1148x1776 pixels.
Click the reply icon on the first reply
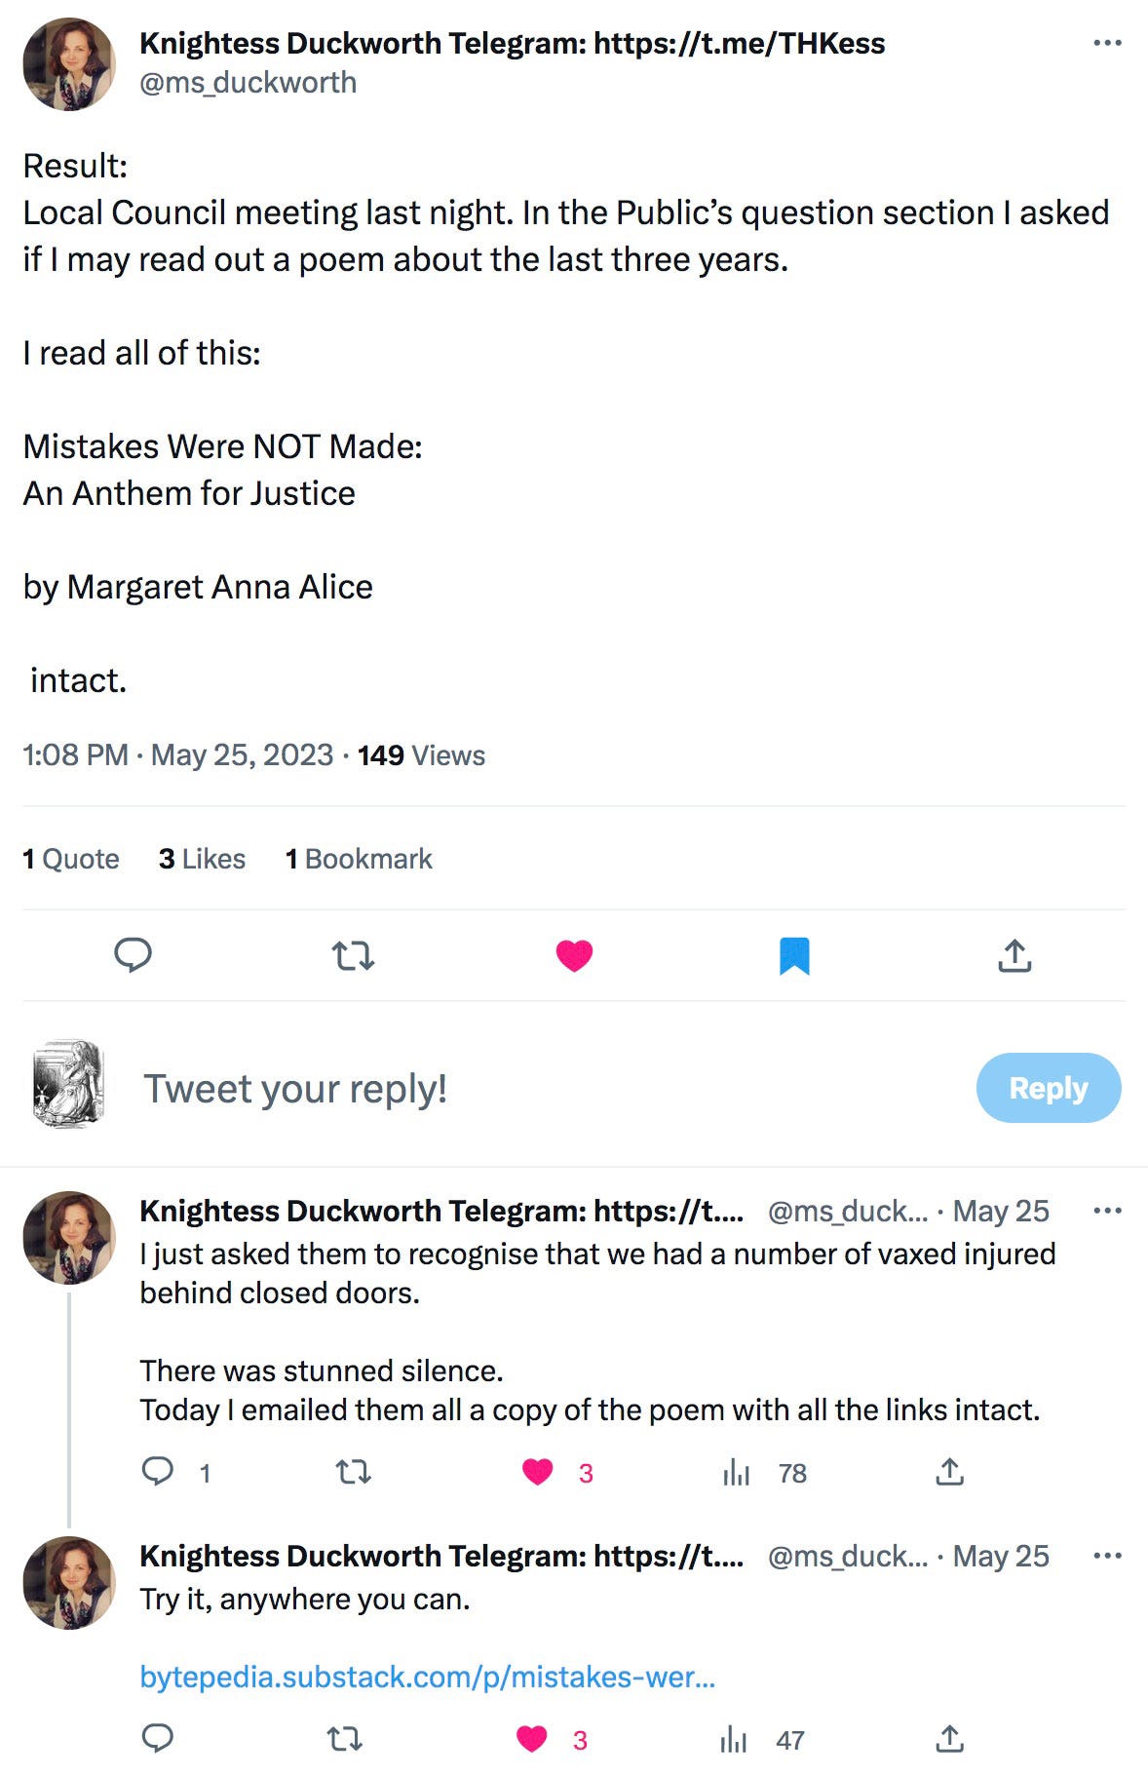pyautogui.click(x=159, y=1474)
